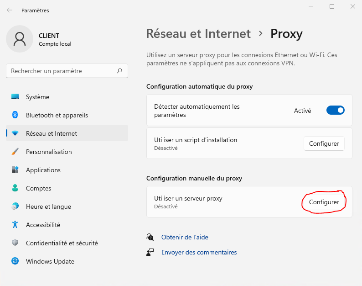Screen dimensions: 362x286
Task: Minimize the Paramètres window
Action: (x=311, y=6)
